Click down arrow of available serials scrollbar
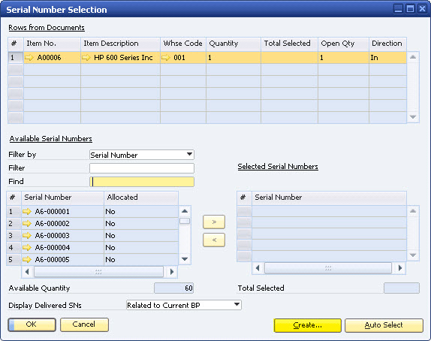The height and width of the screenshot is (341, 431). [185, 259]
